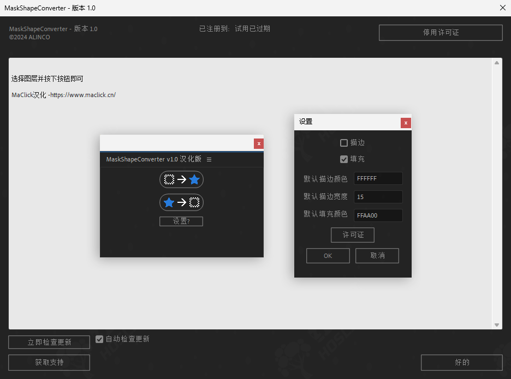Screen dimensions: 511x379
Task: Uncheck the 填充 checkbox
Action: tap(344, 159)
